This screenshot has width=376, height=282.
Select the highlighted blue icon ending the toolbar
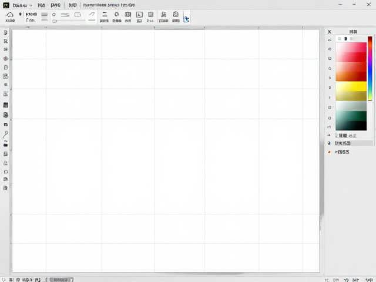coord(186,19)
